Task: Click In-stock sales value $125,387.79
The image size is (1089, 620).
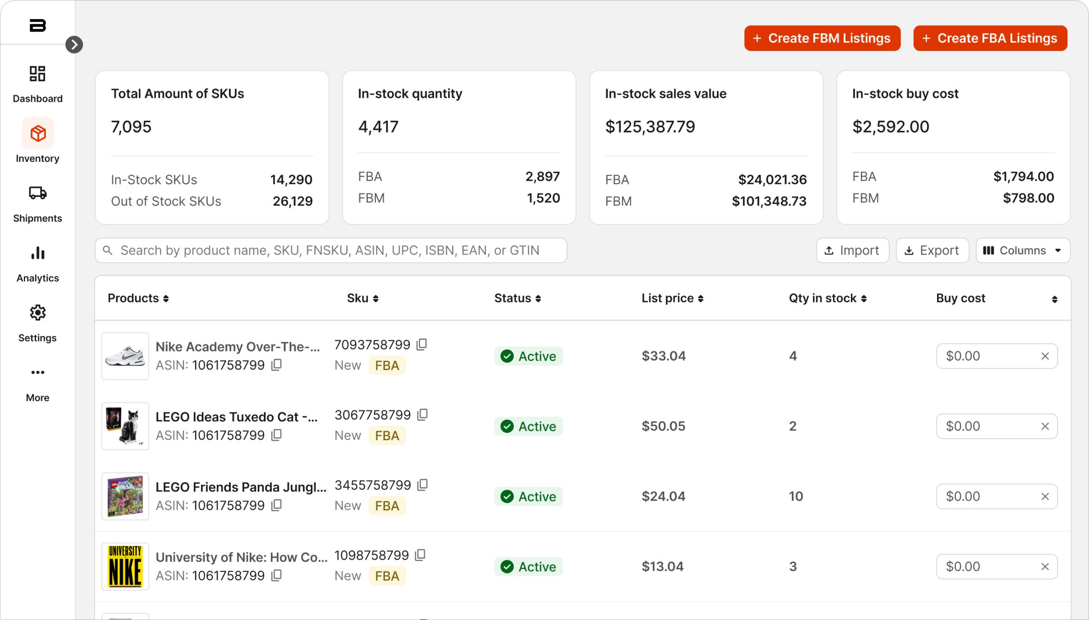Action: pos(650,127)
